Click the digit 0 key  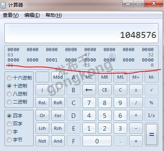point(97,141)
